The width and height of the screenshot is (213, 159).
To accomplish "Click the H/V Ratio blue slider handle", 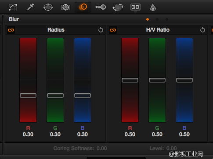I will click(184, 80).
